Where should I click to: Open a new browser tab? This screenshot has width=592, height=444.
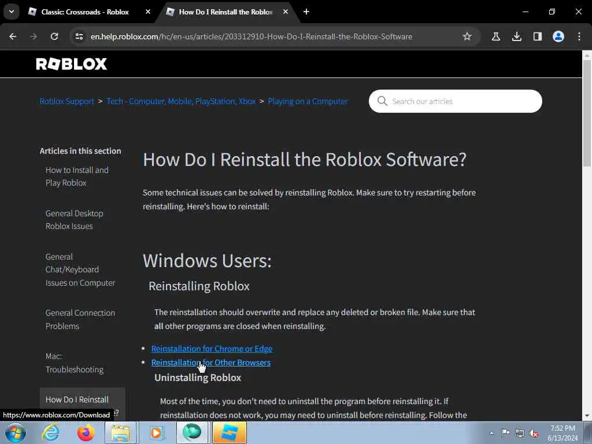[x=306, y=12]
